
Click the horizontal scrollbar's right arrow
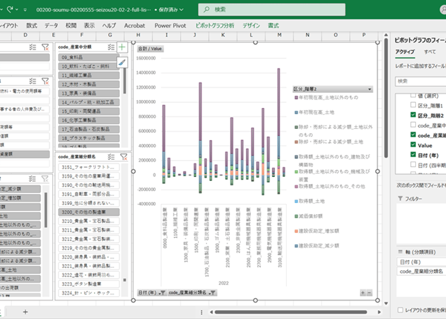click(379, 312)
